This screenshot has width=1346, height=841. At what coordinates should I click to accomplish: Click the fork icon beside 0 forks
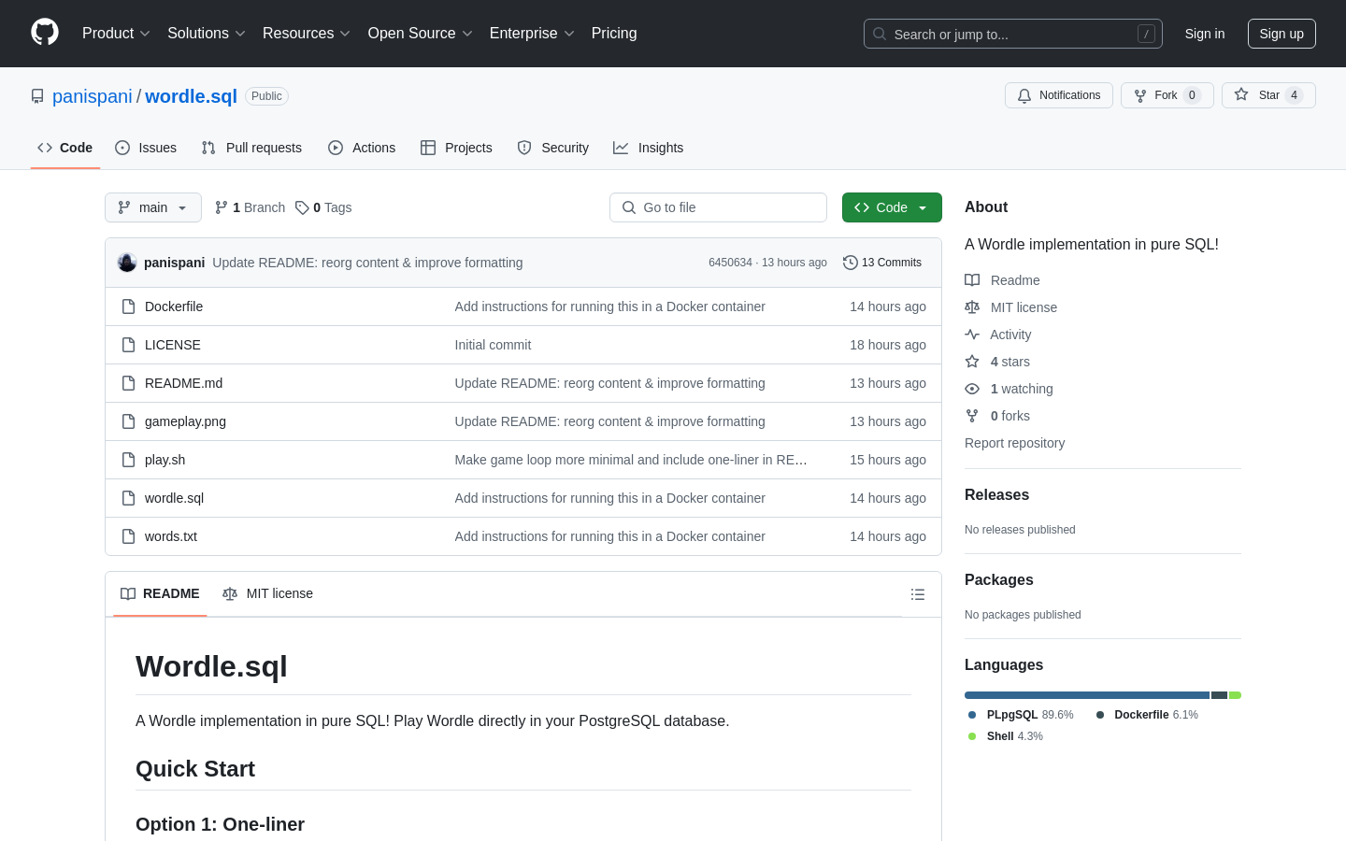972,416
